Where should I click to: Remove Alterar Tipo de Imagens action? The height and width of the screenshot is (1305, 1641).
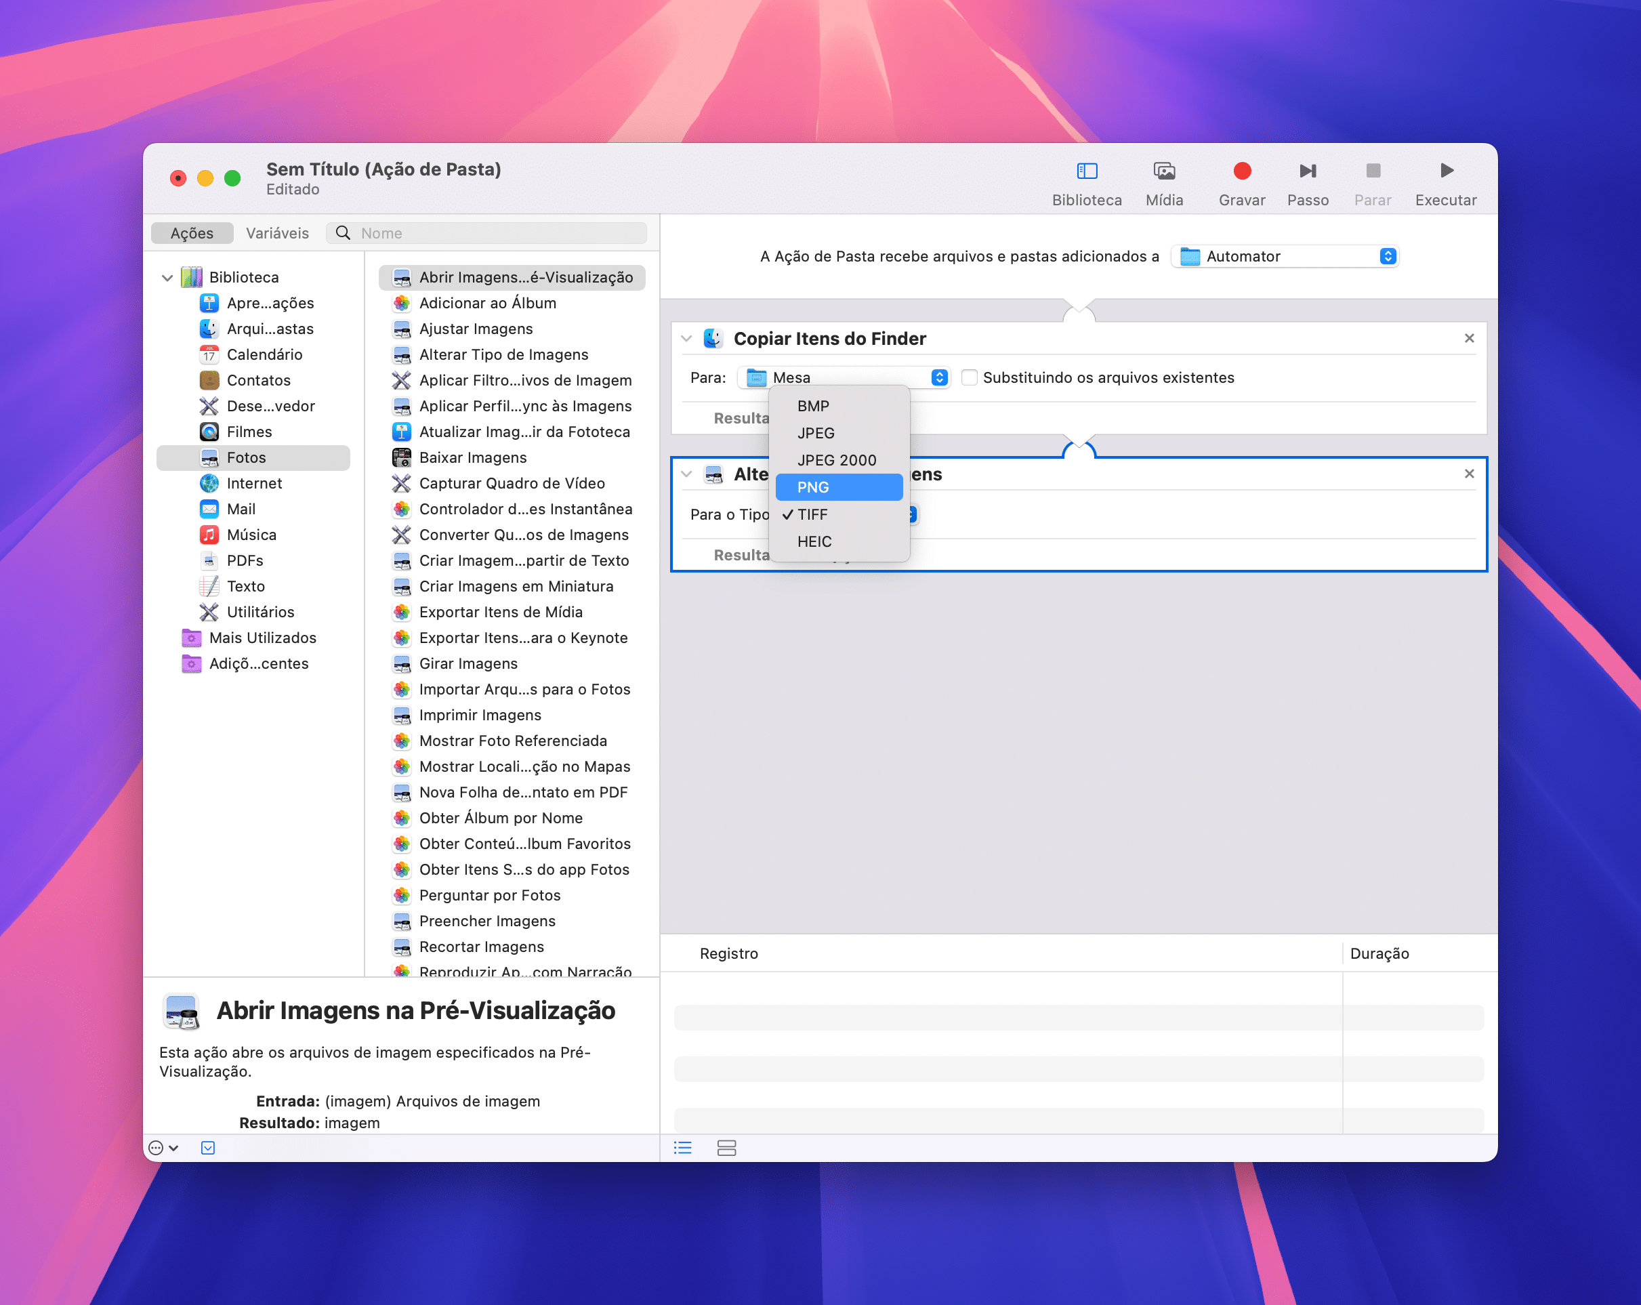[1469, 474]
